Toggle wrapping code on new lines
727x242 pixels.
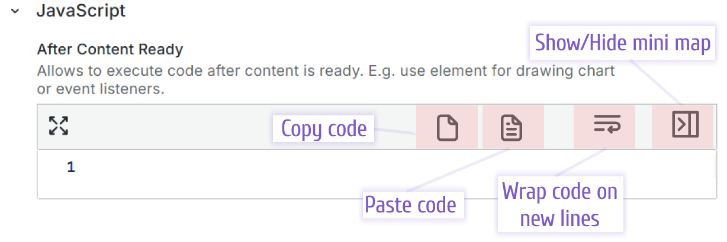tap(604, 126)
